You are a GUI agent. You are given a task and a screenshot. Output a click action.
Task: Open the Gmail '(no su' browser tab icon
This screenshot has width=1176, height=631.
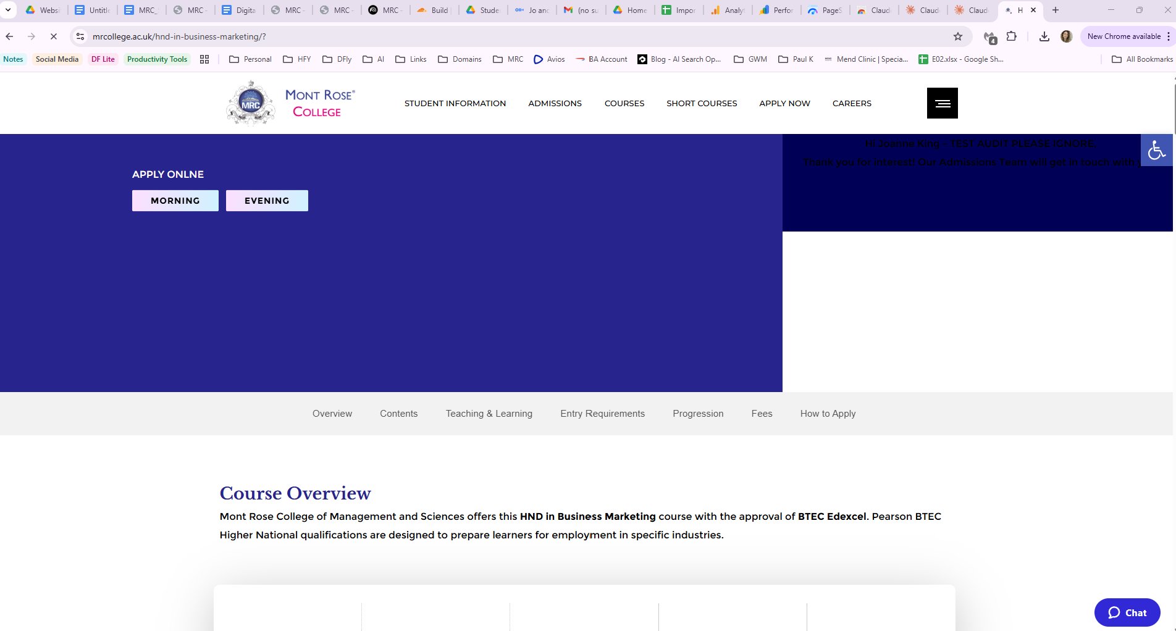(566, 10)
